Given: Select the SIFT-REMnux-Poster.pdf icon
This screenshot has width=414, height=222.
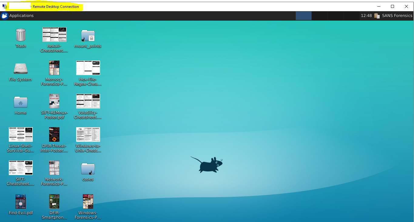Looking at the screenshot, I should (54, 101).
